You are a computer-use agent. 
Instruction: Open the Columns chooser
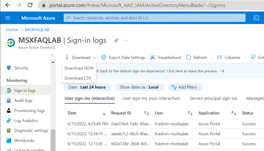coord(228,58)
